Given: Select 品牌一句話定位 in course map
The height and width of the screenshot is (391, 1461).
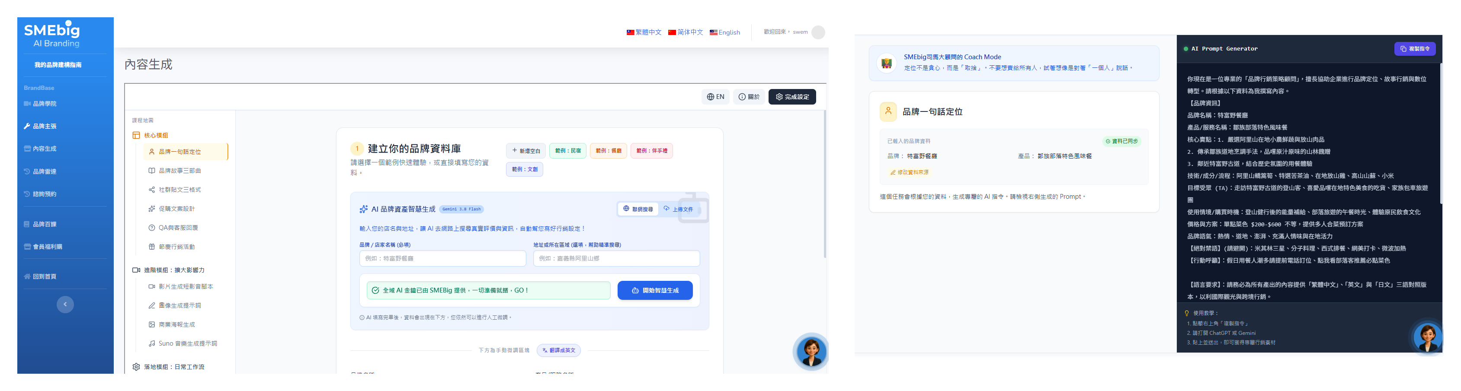Looking at the screenshot, I should pyautogui.click(x=185, y=152).
